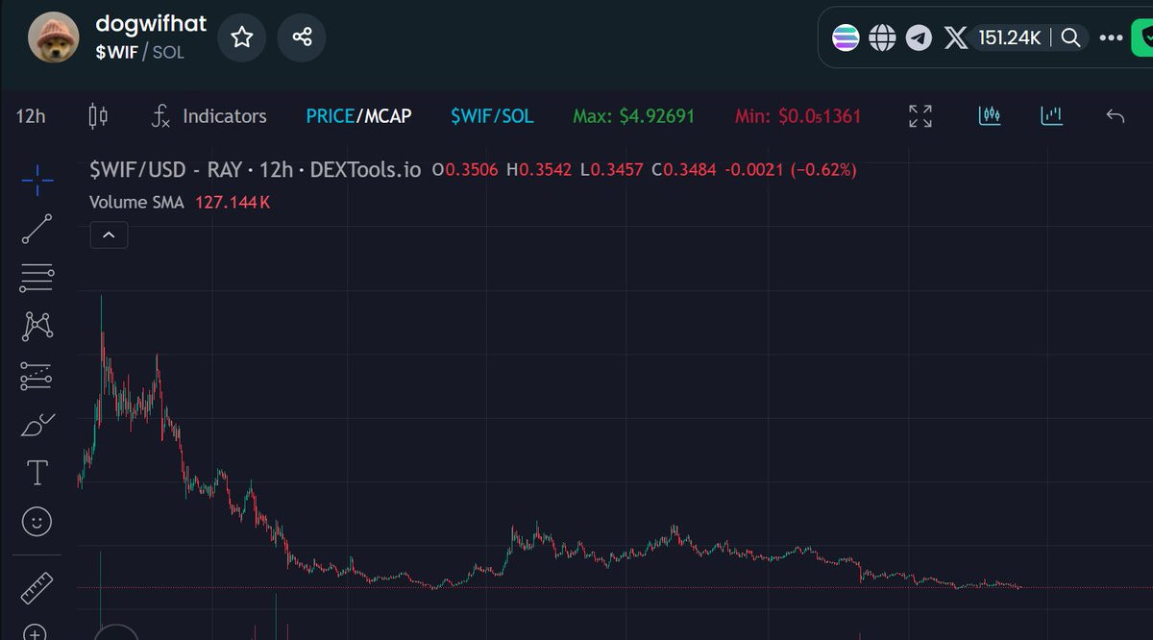
Task: Select the ruler measure tool
Action: coord(37,586)
